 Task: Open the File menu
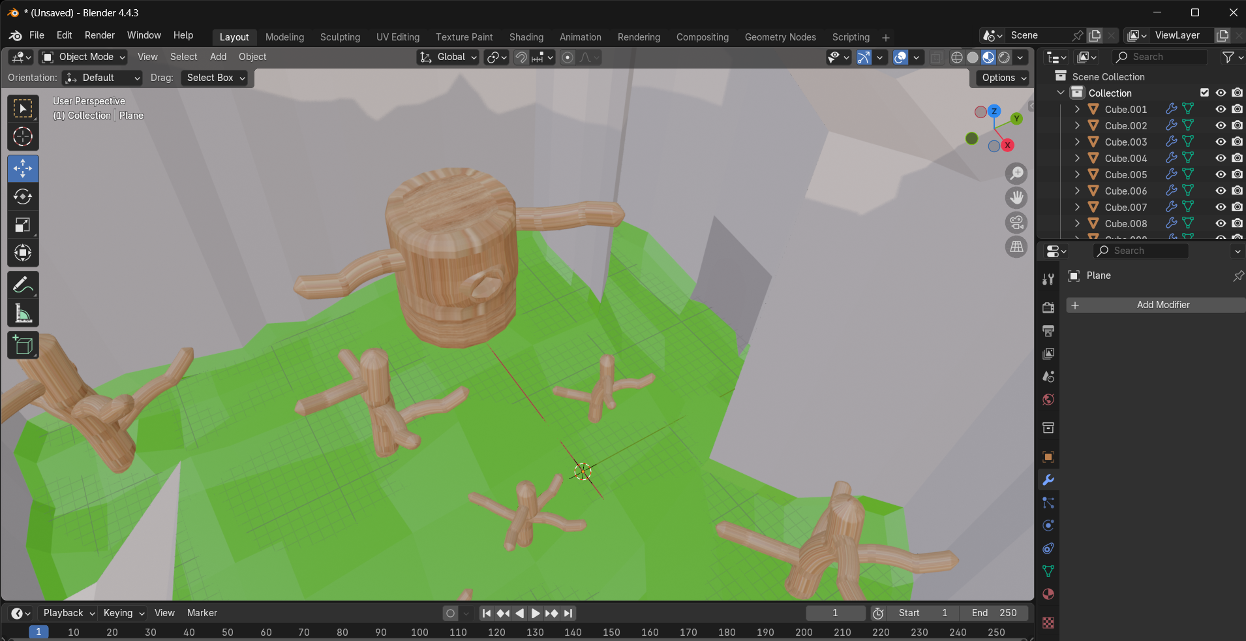click(x=37, y=35)
